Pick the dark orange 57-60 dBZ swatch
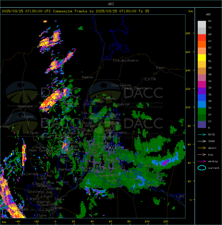The width and height of the screenshot is (222, 225). tap(202, 44)
